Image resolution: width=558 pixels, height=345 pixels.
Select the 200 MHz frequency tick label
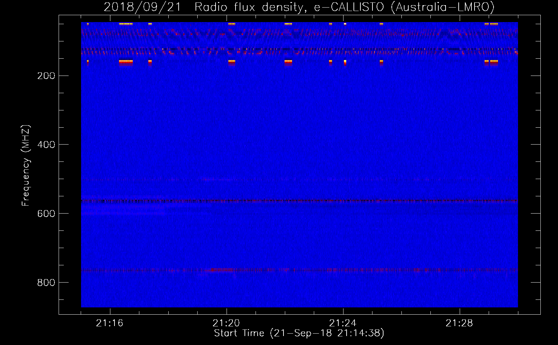coord(46,76)
